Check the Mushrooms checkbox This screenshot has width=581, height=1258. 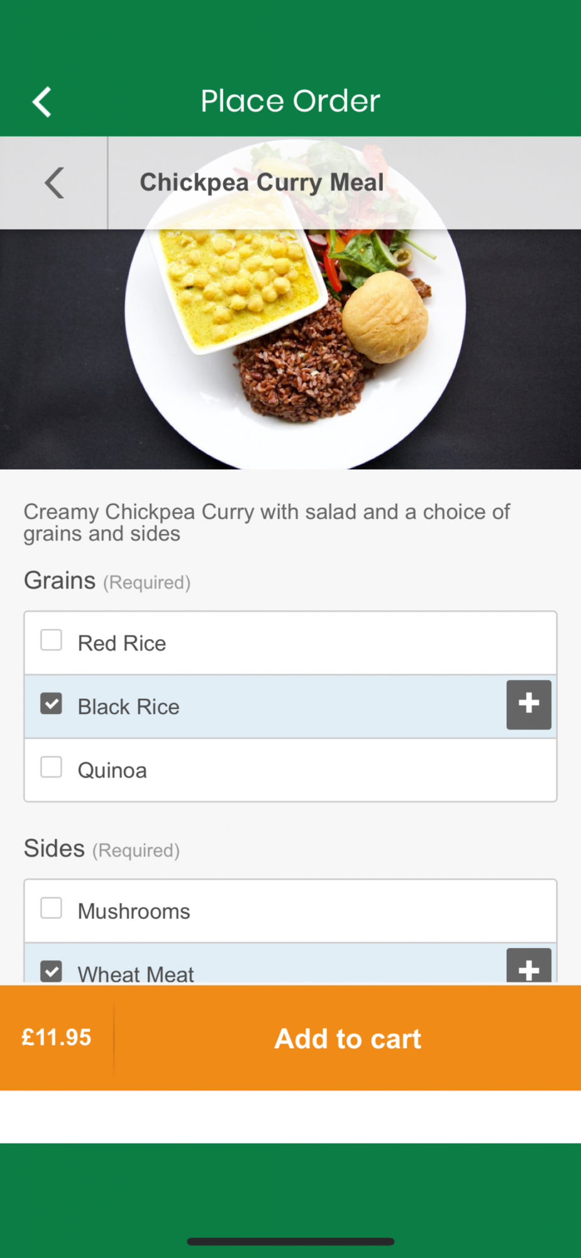[51, 908]
